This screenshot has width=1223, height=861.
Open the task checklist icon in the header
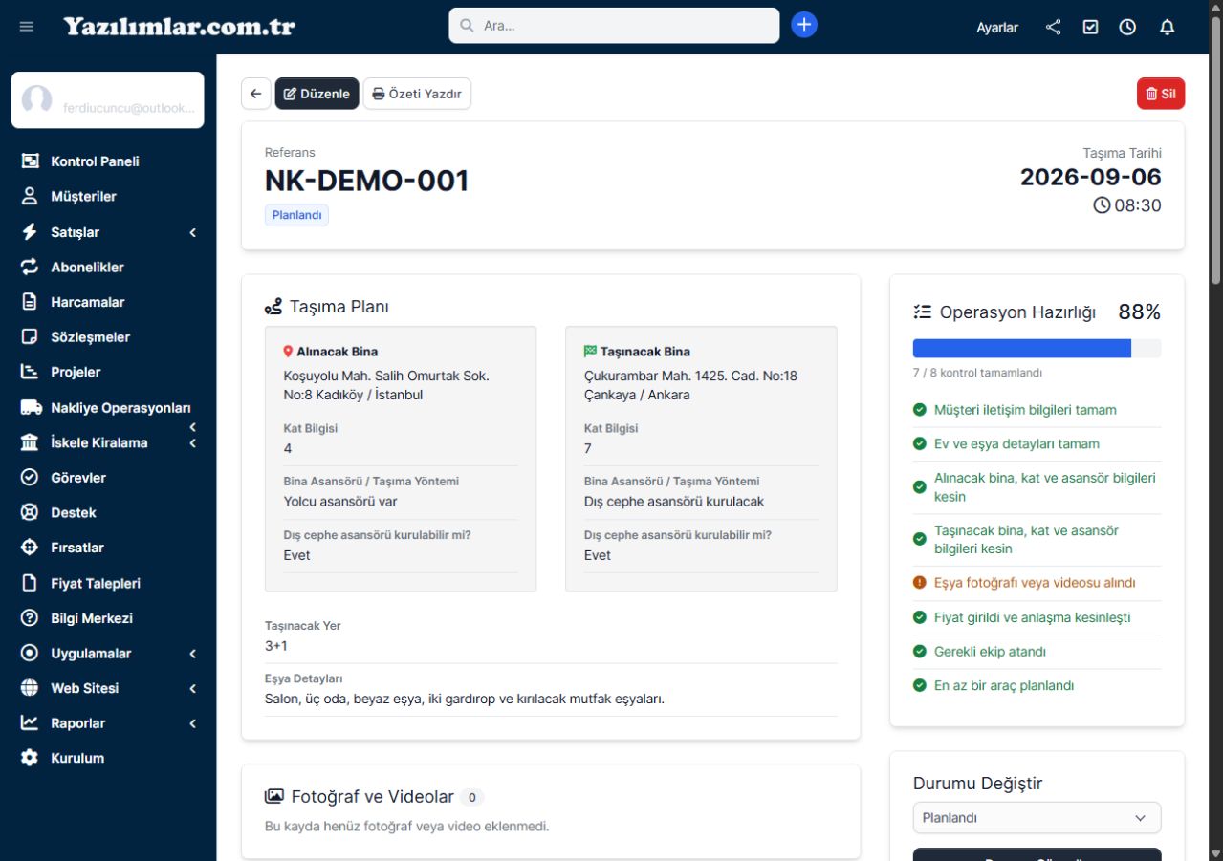click(1090, 27)
